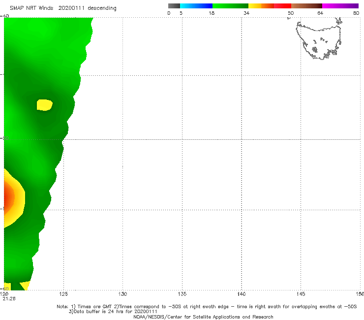Click the brown 50-64 knot colorbar segment
The height and width of the screenshot is (320, 364).
tap(306, 6)
